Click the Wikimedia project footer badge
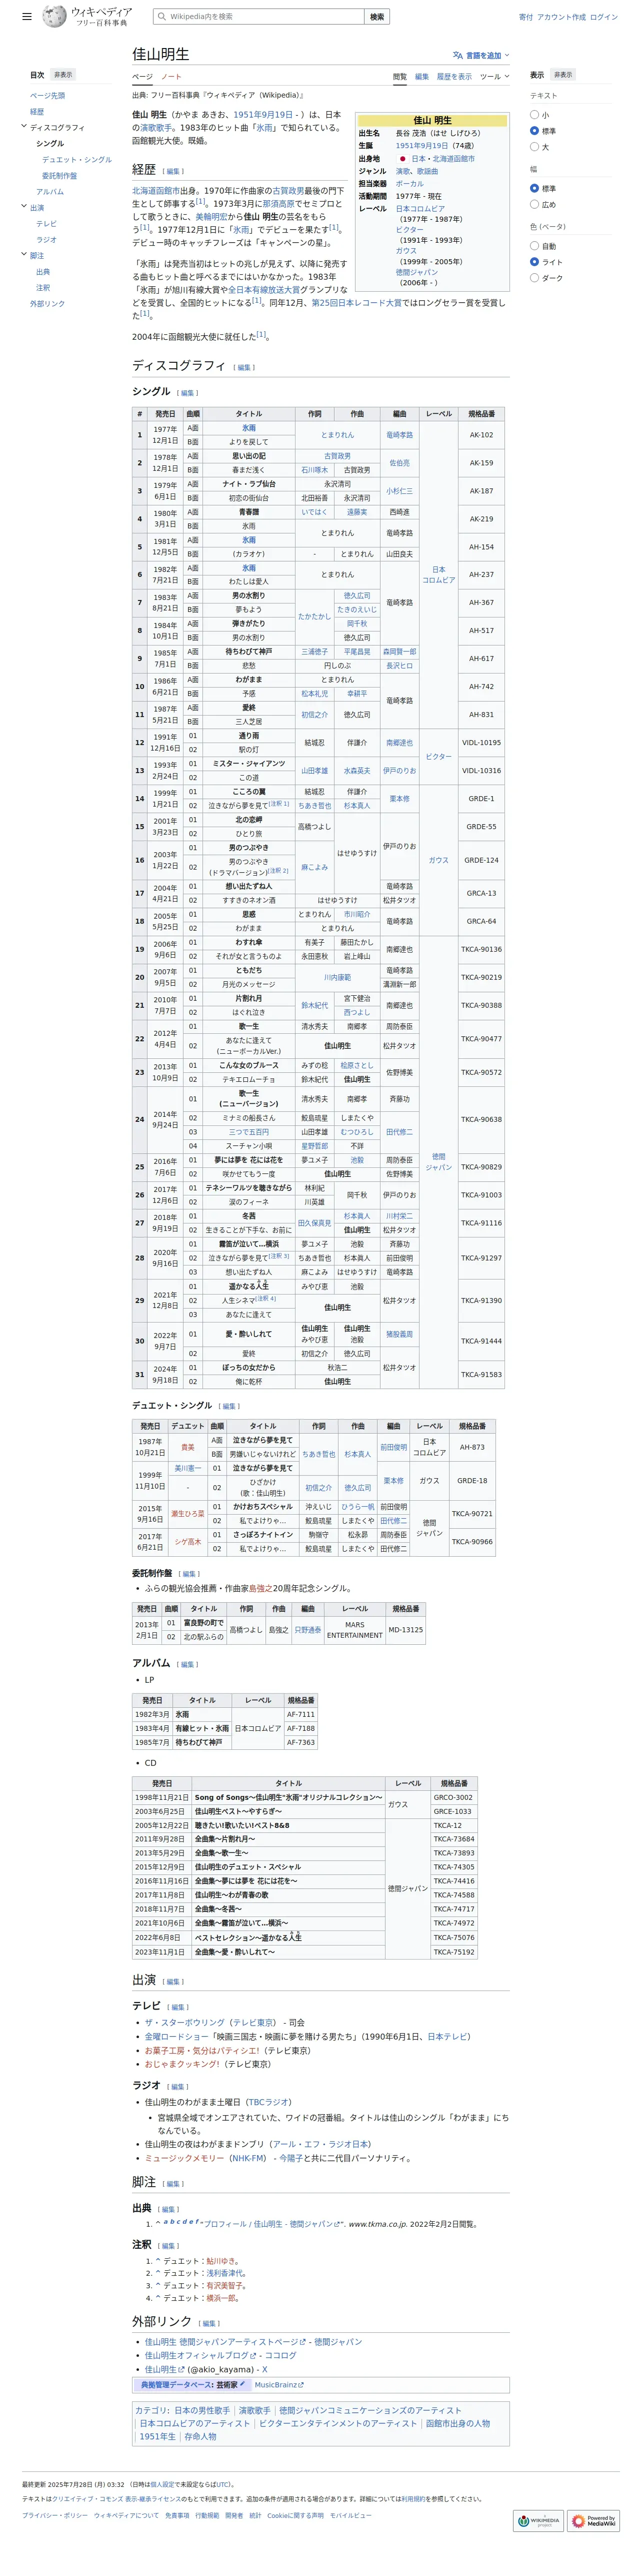The height and width of the screenshot is (2576, 642). (x=538, y=2521)
